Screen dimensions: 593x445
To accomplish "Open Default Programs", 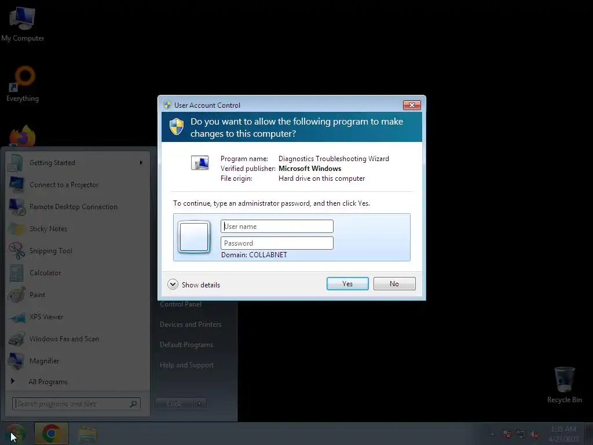I will pos(186,345).
